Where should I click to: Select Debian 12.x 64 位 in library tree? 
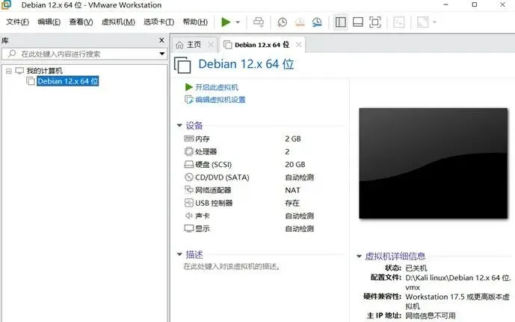click(x=68, y=81)
